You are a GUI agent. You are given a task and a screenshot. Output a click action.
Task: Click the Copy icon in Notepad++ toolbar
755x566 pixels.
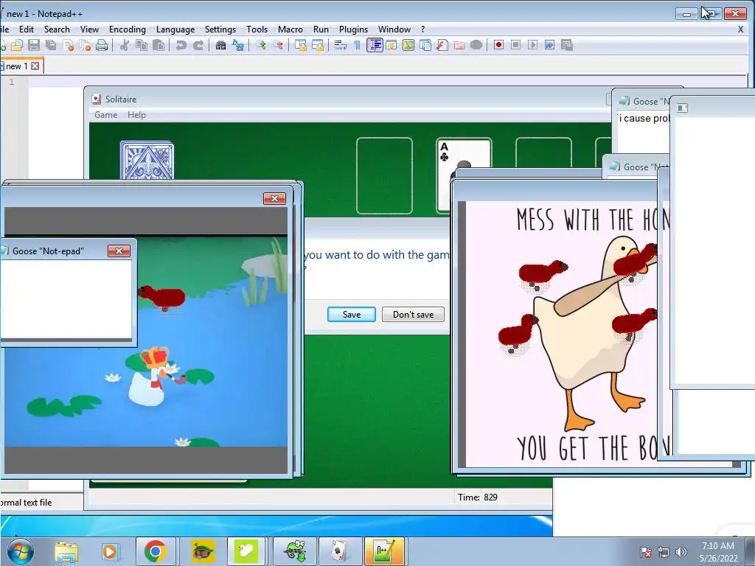pyautogui.click(x=142, y=45)
